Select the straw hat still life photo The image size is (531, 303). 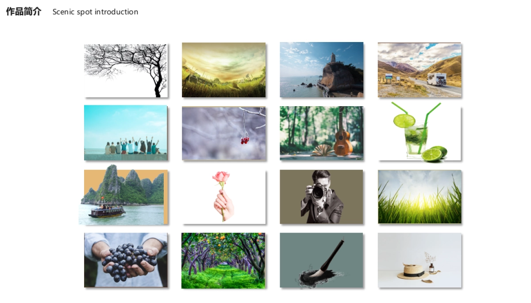[419, 261]
